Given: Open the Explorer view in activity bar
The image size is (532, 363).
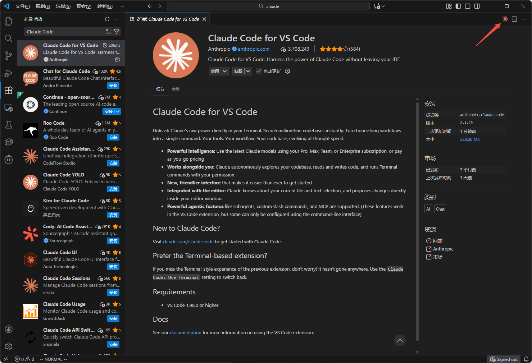Looking at the screenshot, I should pyautogui.click(x=9, y=21).
